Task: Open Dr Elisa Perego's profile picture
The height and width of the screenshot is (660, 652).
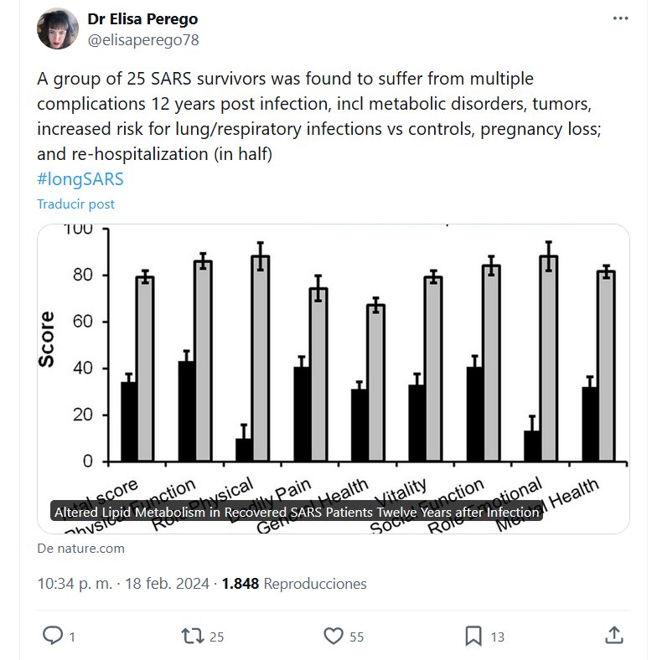Action: (x=58, y=28)
